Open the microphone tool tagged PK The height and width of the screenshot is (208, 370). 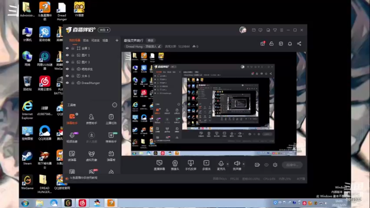pyautogui.click(x=72, y=137)
